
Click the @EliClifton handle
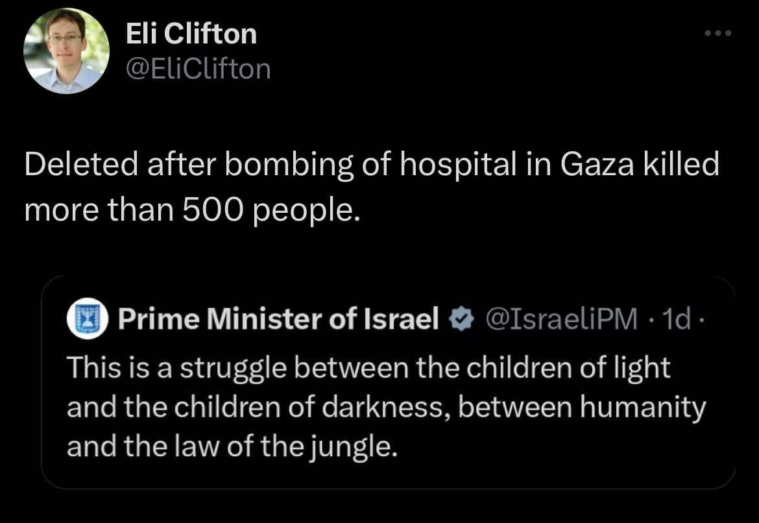pyautogui.click(x=199, y=67)
